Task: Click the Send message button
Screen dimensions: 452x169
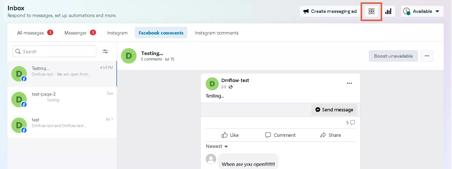Action: (334, 110)
